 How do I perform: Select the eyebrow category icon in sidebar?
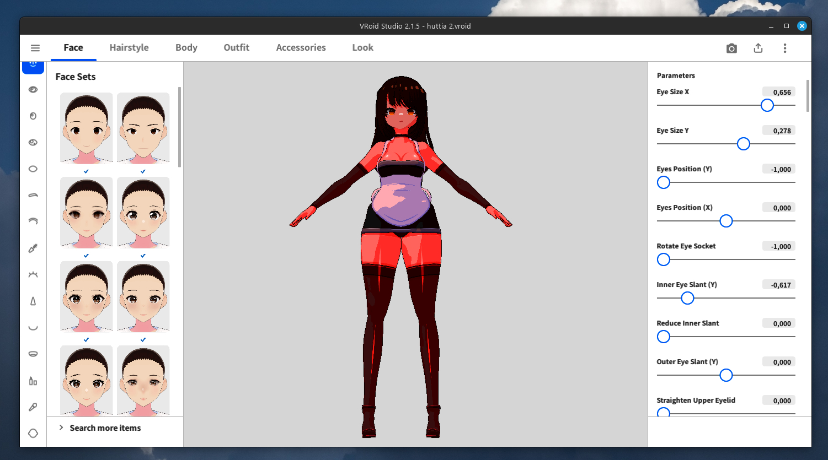pos(33,195)
